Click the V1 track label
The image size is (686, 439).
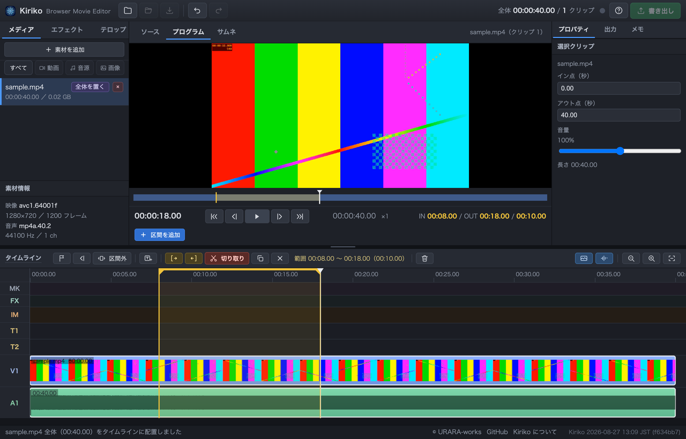click(x=14, y=370)
